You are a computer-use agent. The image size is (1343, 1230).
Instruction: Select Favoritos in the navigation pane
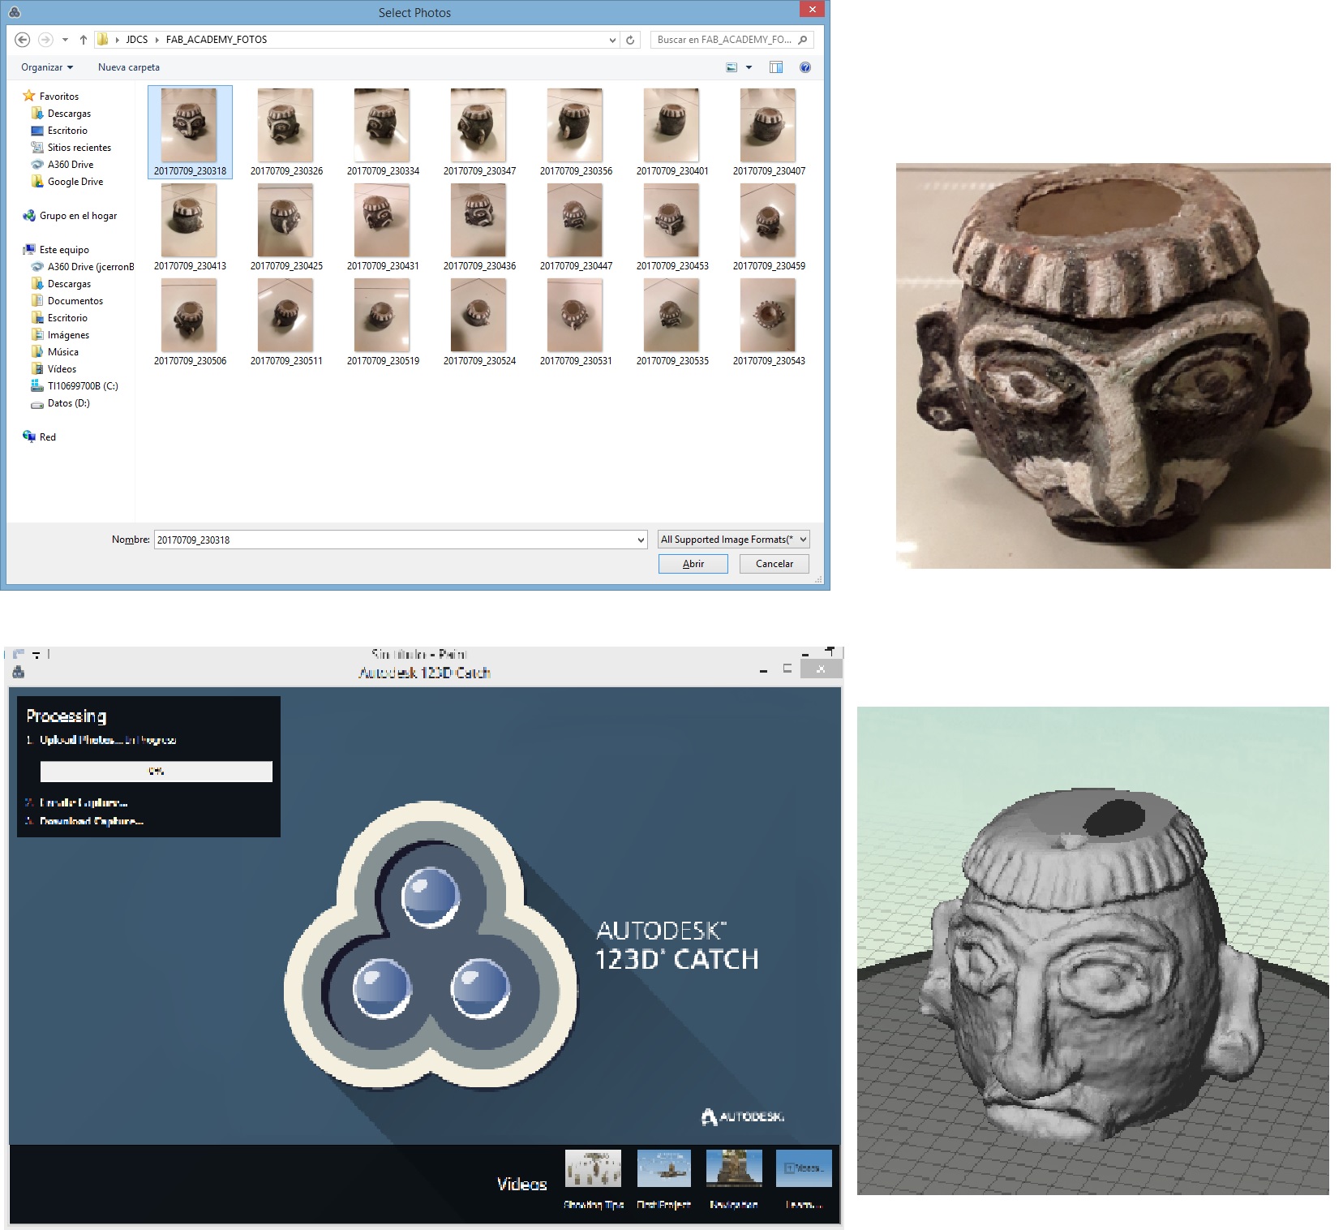tap(58, 97)
